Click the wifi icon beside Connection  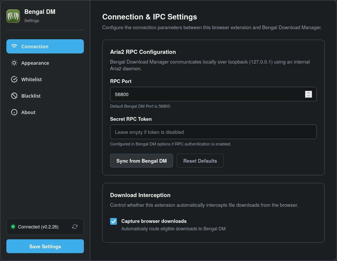pyautogui.click(x=14, y=46)
